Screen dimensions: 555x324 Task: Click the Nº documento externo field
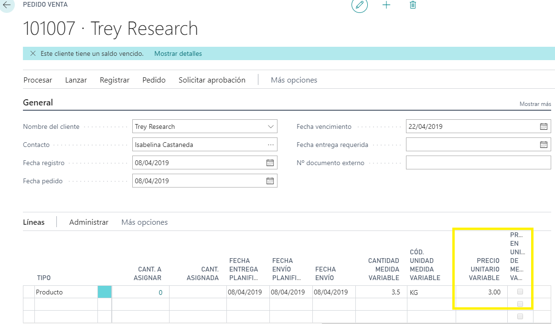point(478,163)
